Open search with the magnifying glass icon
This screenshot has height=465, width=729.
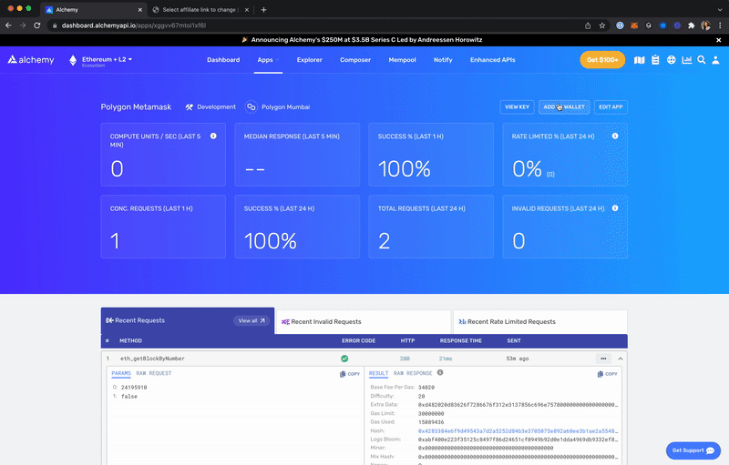[x=702, y=60]
